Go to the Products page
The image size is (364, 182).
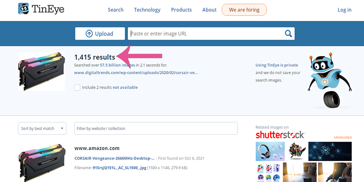tap(181, 10)
